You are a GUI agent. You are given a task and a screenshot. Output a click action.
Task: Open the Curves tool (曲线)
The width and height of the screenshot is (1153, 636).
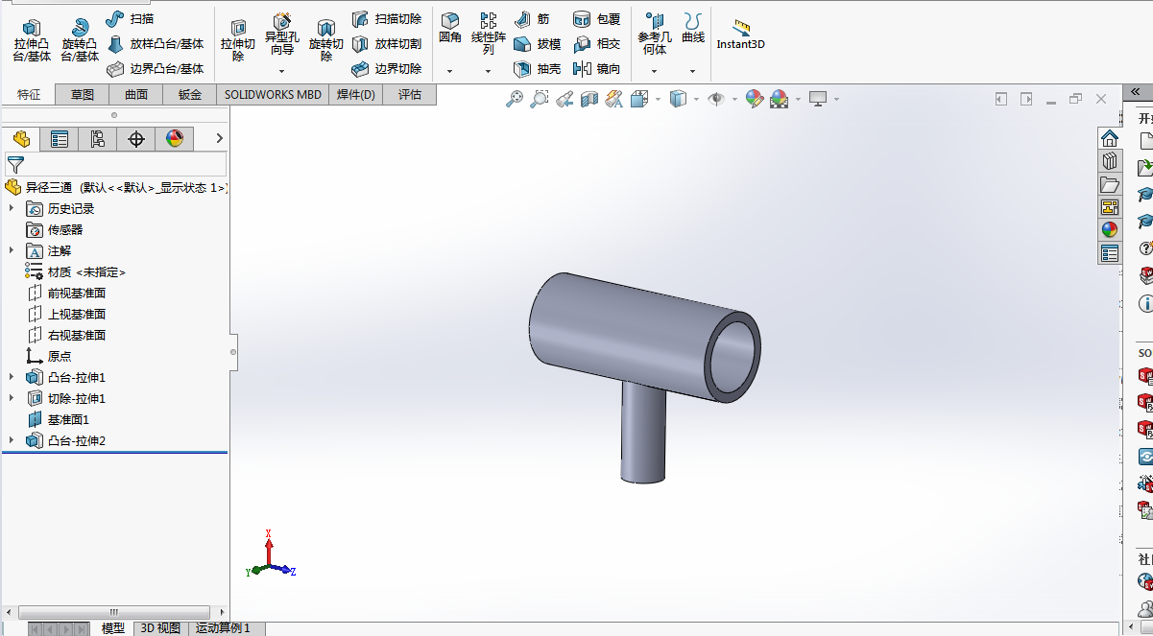pyautogui.click(x=693, y=28)
